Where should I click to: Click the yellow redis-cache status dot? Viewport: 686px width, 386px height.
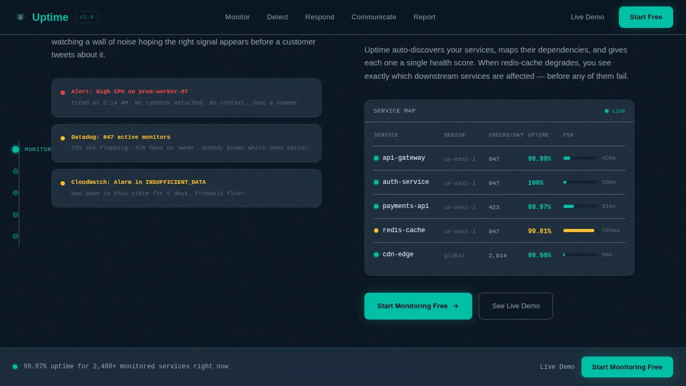point(376,231)
